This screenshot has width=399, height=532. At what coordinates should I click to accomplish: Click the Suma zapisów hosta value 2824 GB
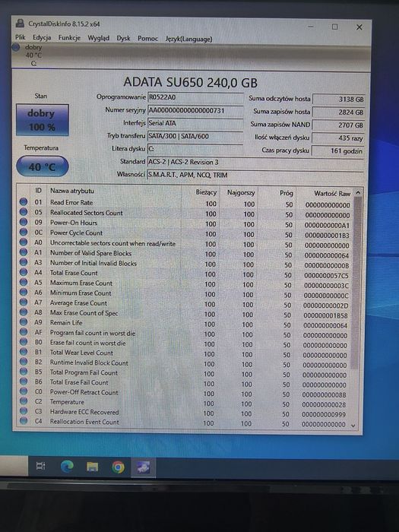[x=339, y=112]
